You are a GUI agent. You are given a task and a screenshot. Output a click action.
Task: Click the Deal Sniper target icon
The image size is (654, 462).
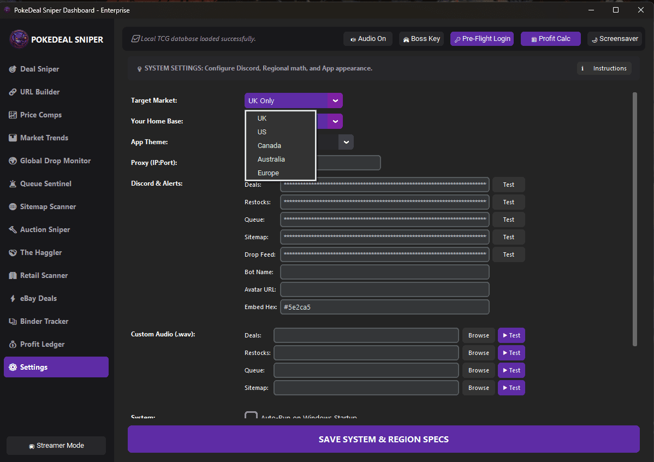(13, 69)
